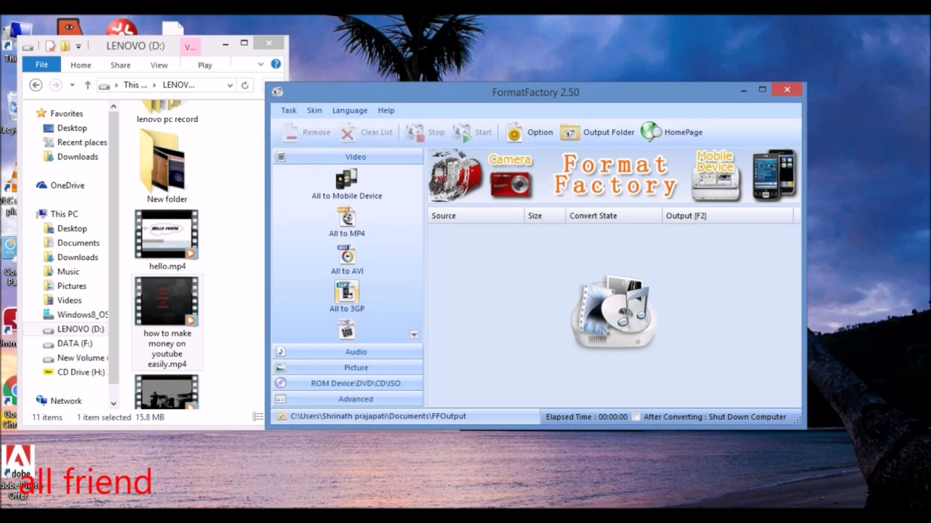Click the Stop toolbar icon
The height and width of the screenshot is (523, 931).
pyautogui.click(x=415, y=132)
